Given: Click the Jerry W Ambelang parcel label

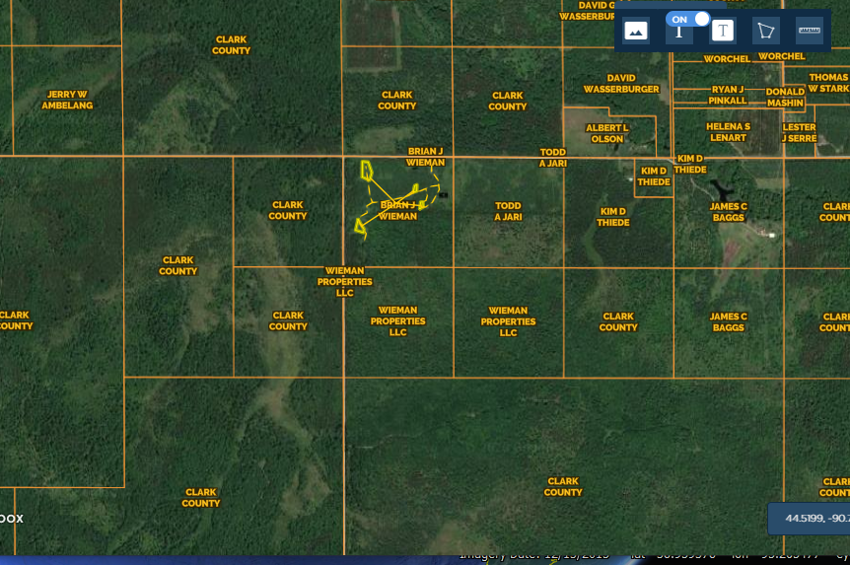Looking at the screenshot, I should click(x=67, y=100).
